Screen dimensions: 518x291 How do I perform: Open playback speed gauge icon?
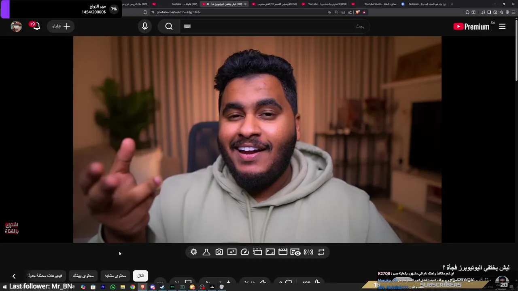[x=244, y=252]
